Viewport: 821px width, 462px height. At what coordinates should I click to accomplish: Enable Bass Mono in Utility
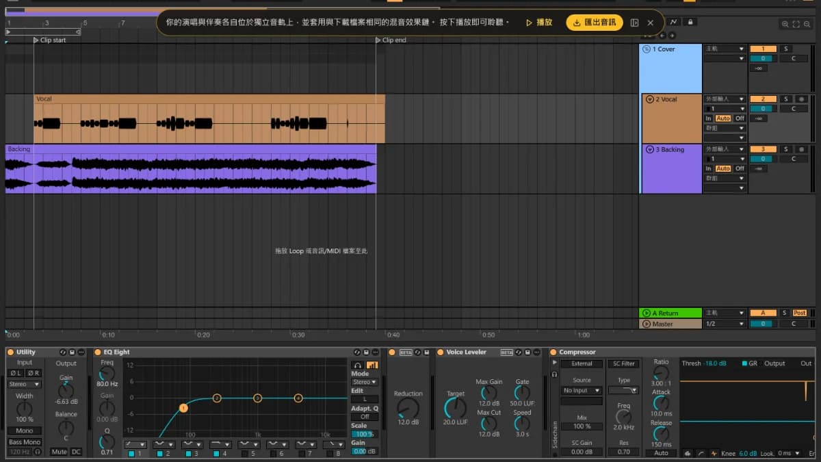pyautogui.click(x=25, y=442)
